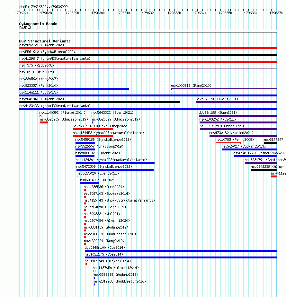This screenshot has height=297, width=286.
Task: Click the black bar under nsv5842239
Action: pos(264,170)
